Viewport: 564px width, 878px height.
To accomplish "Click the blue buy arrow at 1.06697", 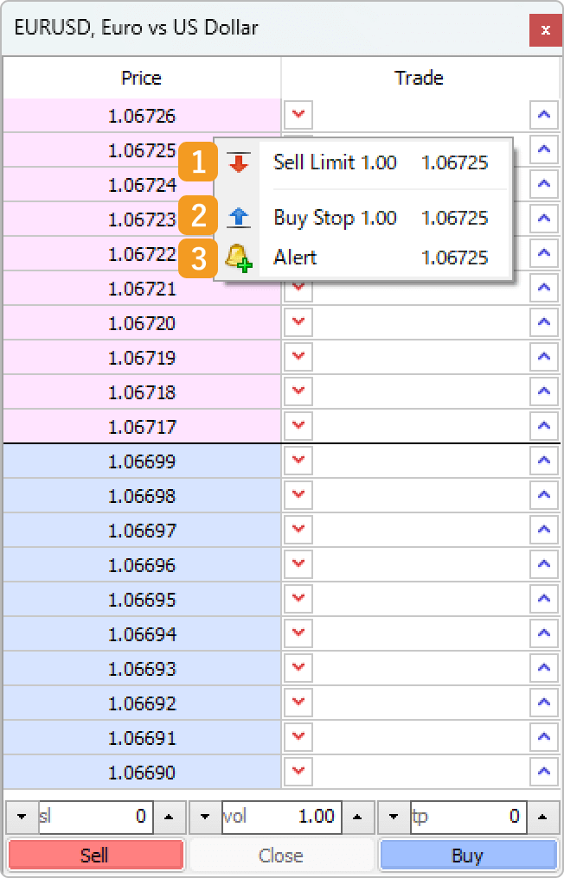I will (544, 530).
